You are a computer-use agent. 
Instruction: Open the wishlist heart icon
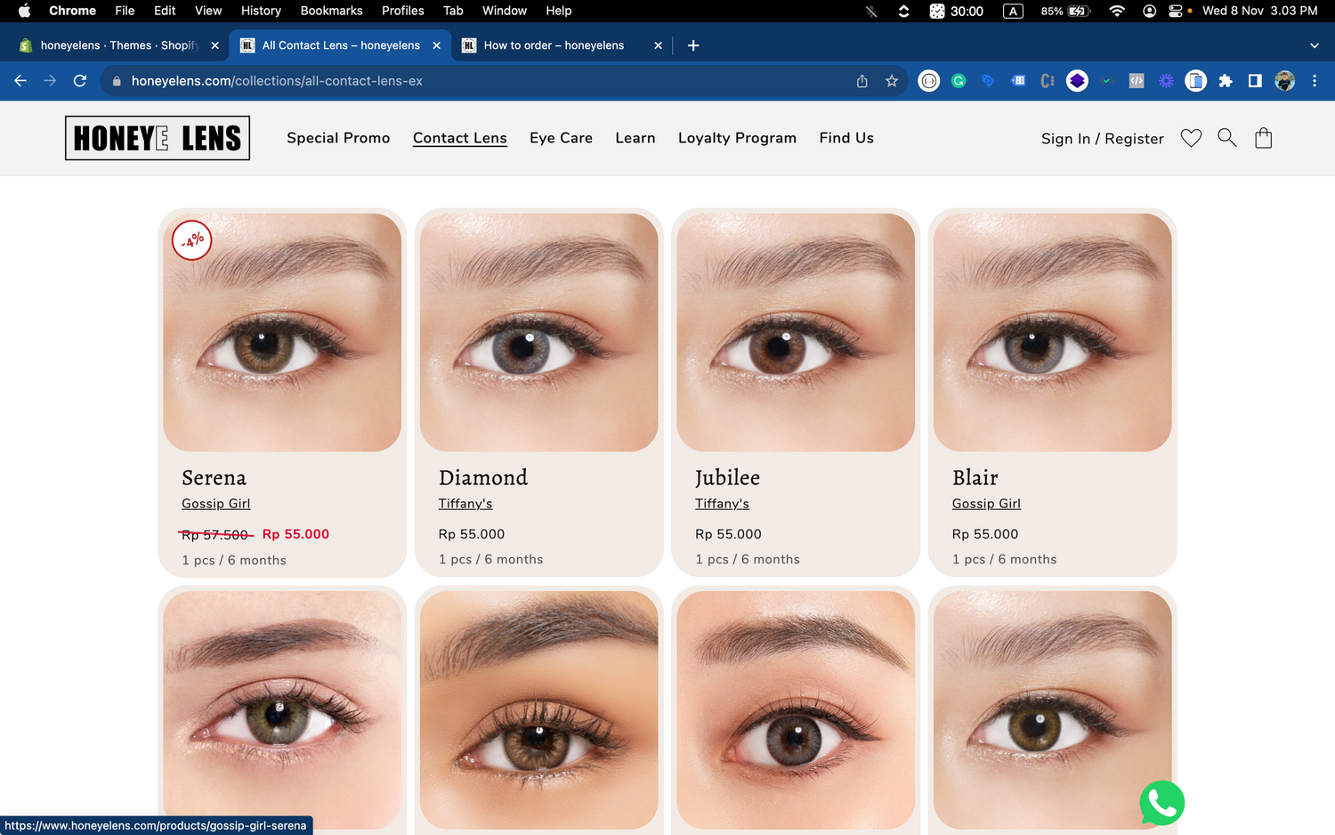1191,138
